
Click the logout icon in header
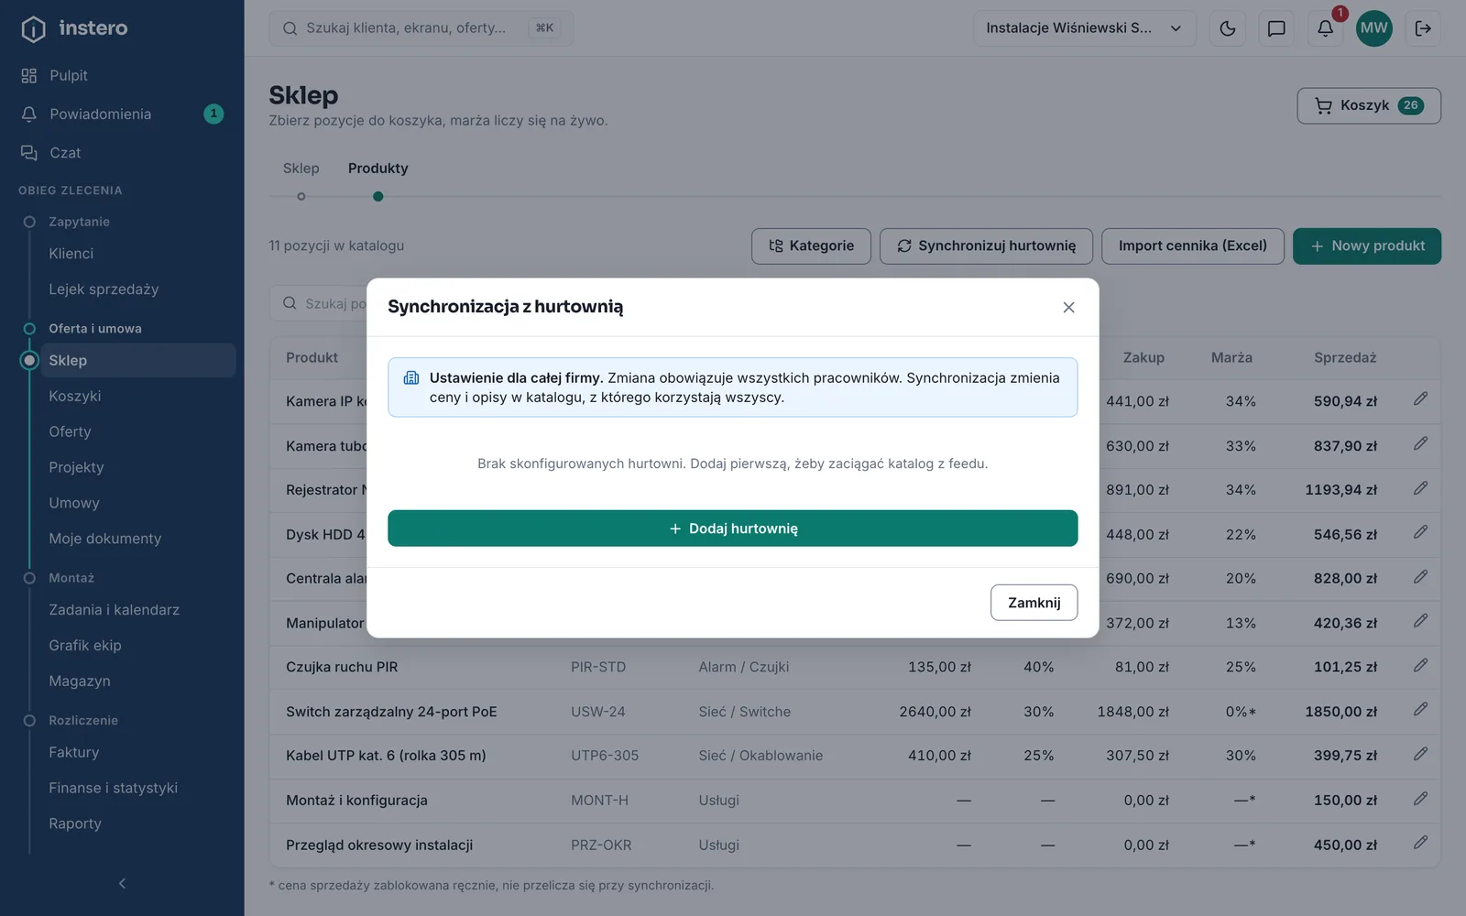[x=1423, y=28]
